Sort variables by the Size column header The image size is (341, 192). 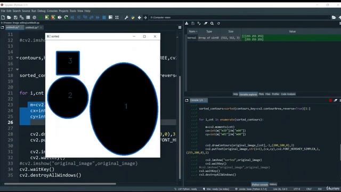tap(231, 31)
